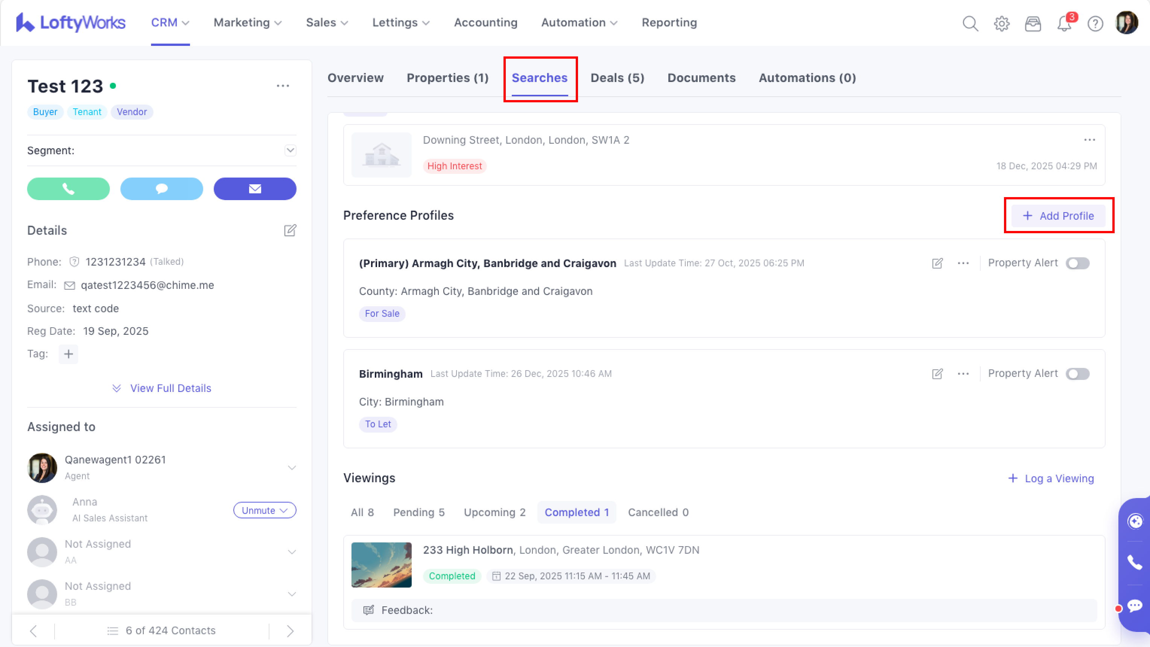1150x647 pixels.
Task: Click the blue text message button
Action: click(x=161, y=189)
